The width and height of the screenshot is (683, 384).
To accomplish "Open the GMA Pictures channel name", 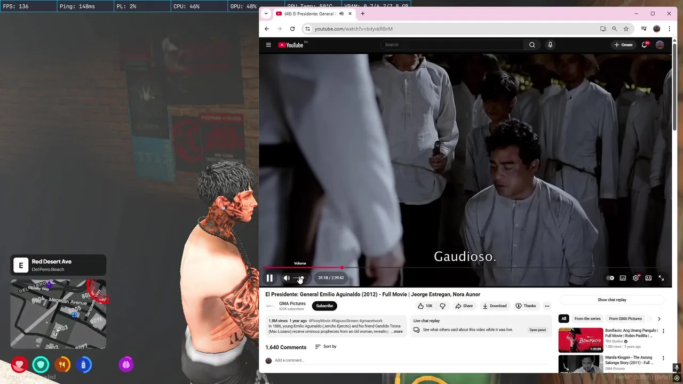I will pos(292,303).
